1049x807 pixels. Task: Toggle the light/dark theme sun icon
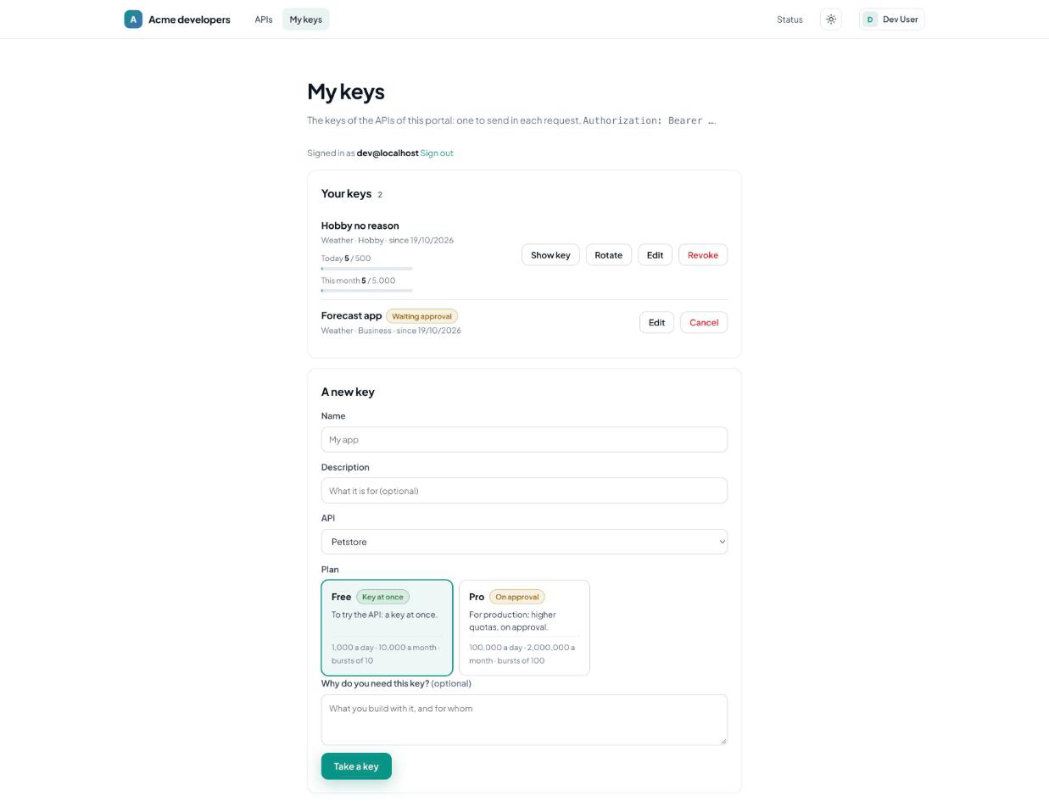[831, 19]
